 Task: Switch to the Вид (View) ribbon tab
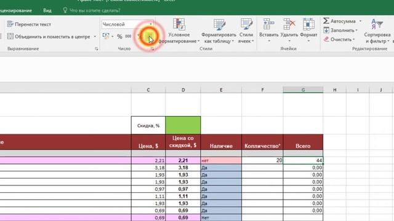coord(47,10)
